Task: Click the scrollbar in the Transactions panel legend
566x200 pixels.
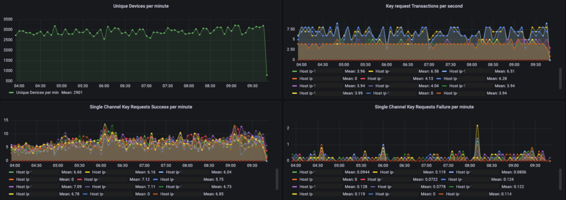Action: [560, 78]
